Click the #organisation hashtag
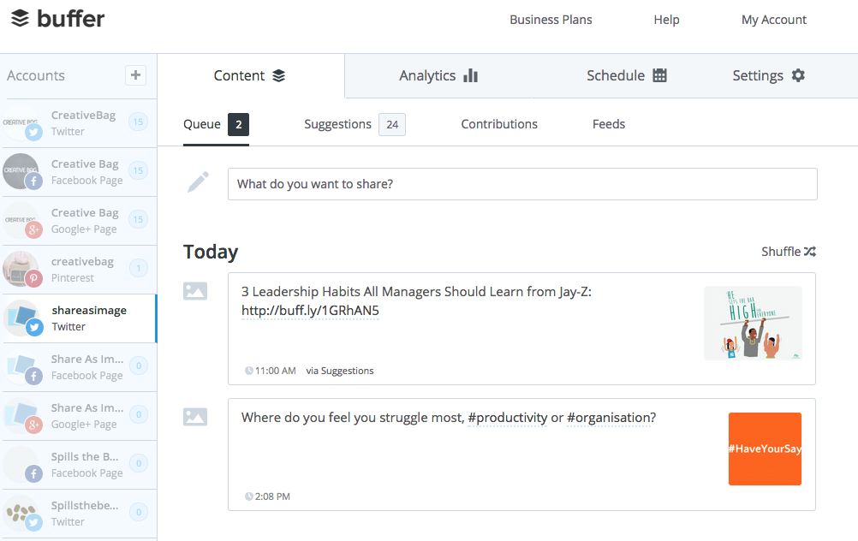The width and height of the screenshot is (858, 541). point(609,418)
